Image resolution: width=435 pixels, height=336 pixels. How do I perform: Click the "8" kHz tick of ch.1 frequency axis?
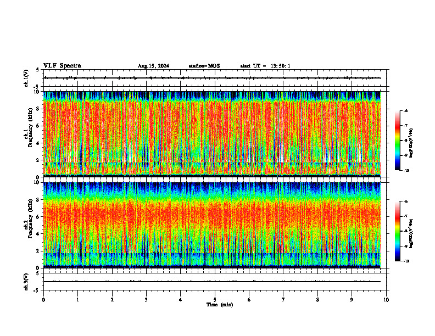click(x=37, y=109)
